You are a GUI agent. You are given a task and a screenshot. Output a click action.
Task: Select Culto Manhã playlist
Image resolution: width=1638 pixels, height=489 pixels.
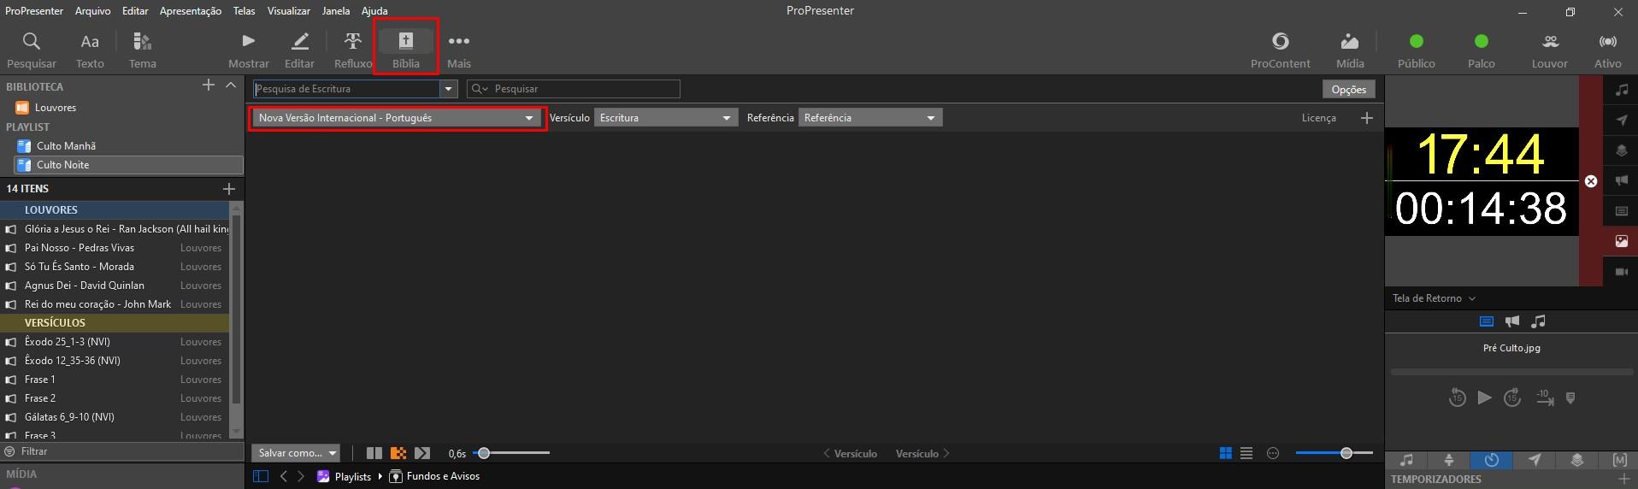coord(66,145)
